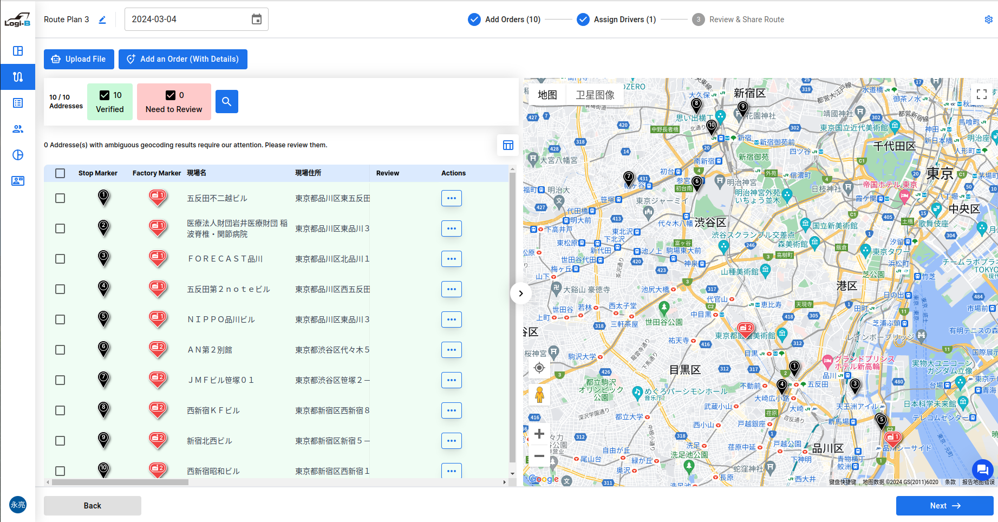Toggle fullscreen map view

[x=981, y=94]
